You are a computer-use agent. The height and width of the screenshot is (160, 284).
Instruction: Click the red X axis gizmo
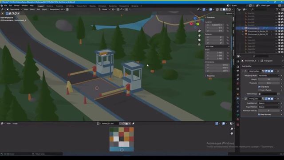[x=191, y=24]
